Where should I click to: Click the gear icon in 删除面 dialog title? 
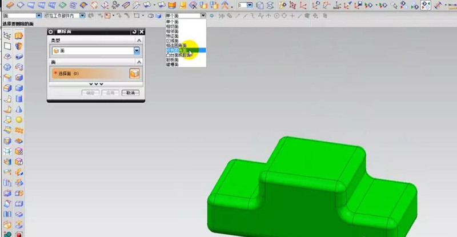coord(51,32)
